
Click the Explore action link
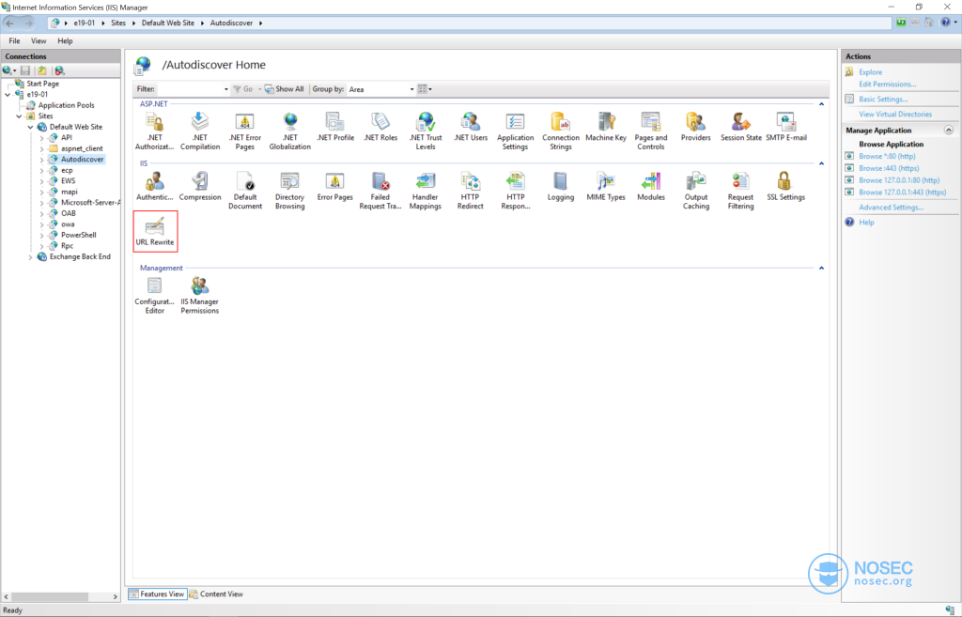pos(871,72)
